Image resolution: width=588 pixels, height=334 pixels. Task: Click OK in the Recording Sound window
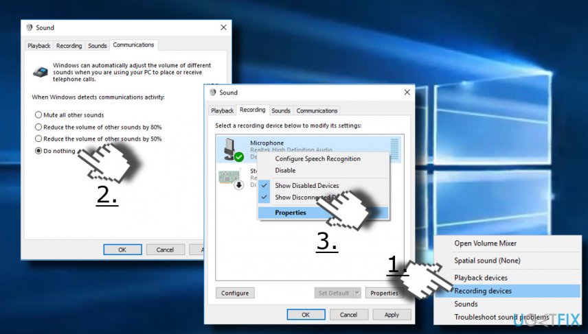(x=306, y=315)
